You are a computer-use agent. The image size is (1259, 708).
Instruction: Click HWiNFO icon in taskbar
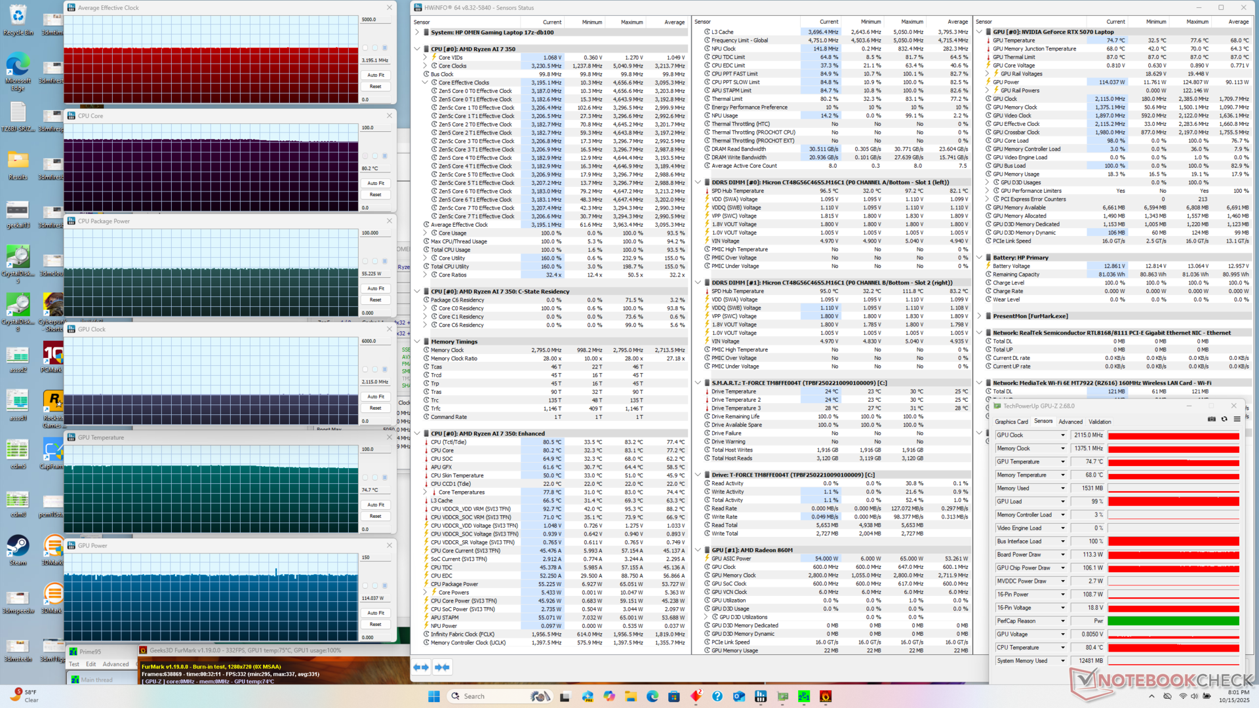pyautogui.click(x=761, y=696)
